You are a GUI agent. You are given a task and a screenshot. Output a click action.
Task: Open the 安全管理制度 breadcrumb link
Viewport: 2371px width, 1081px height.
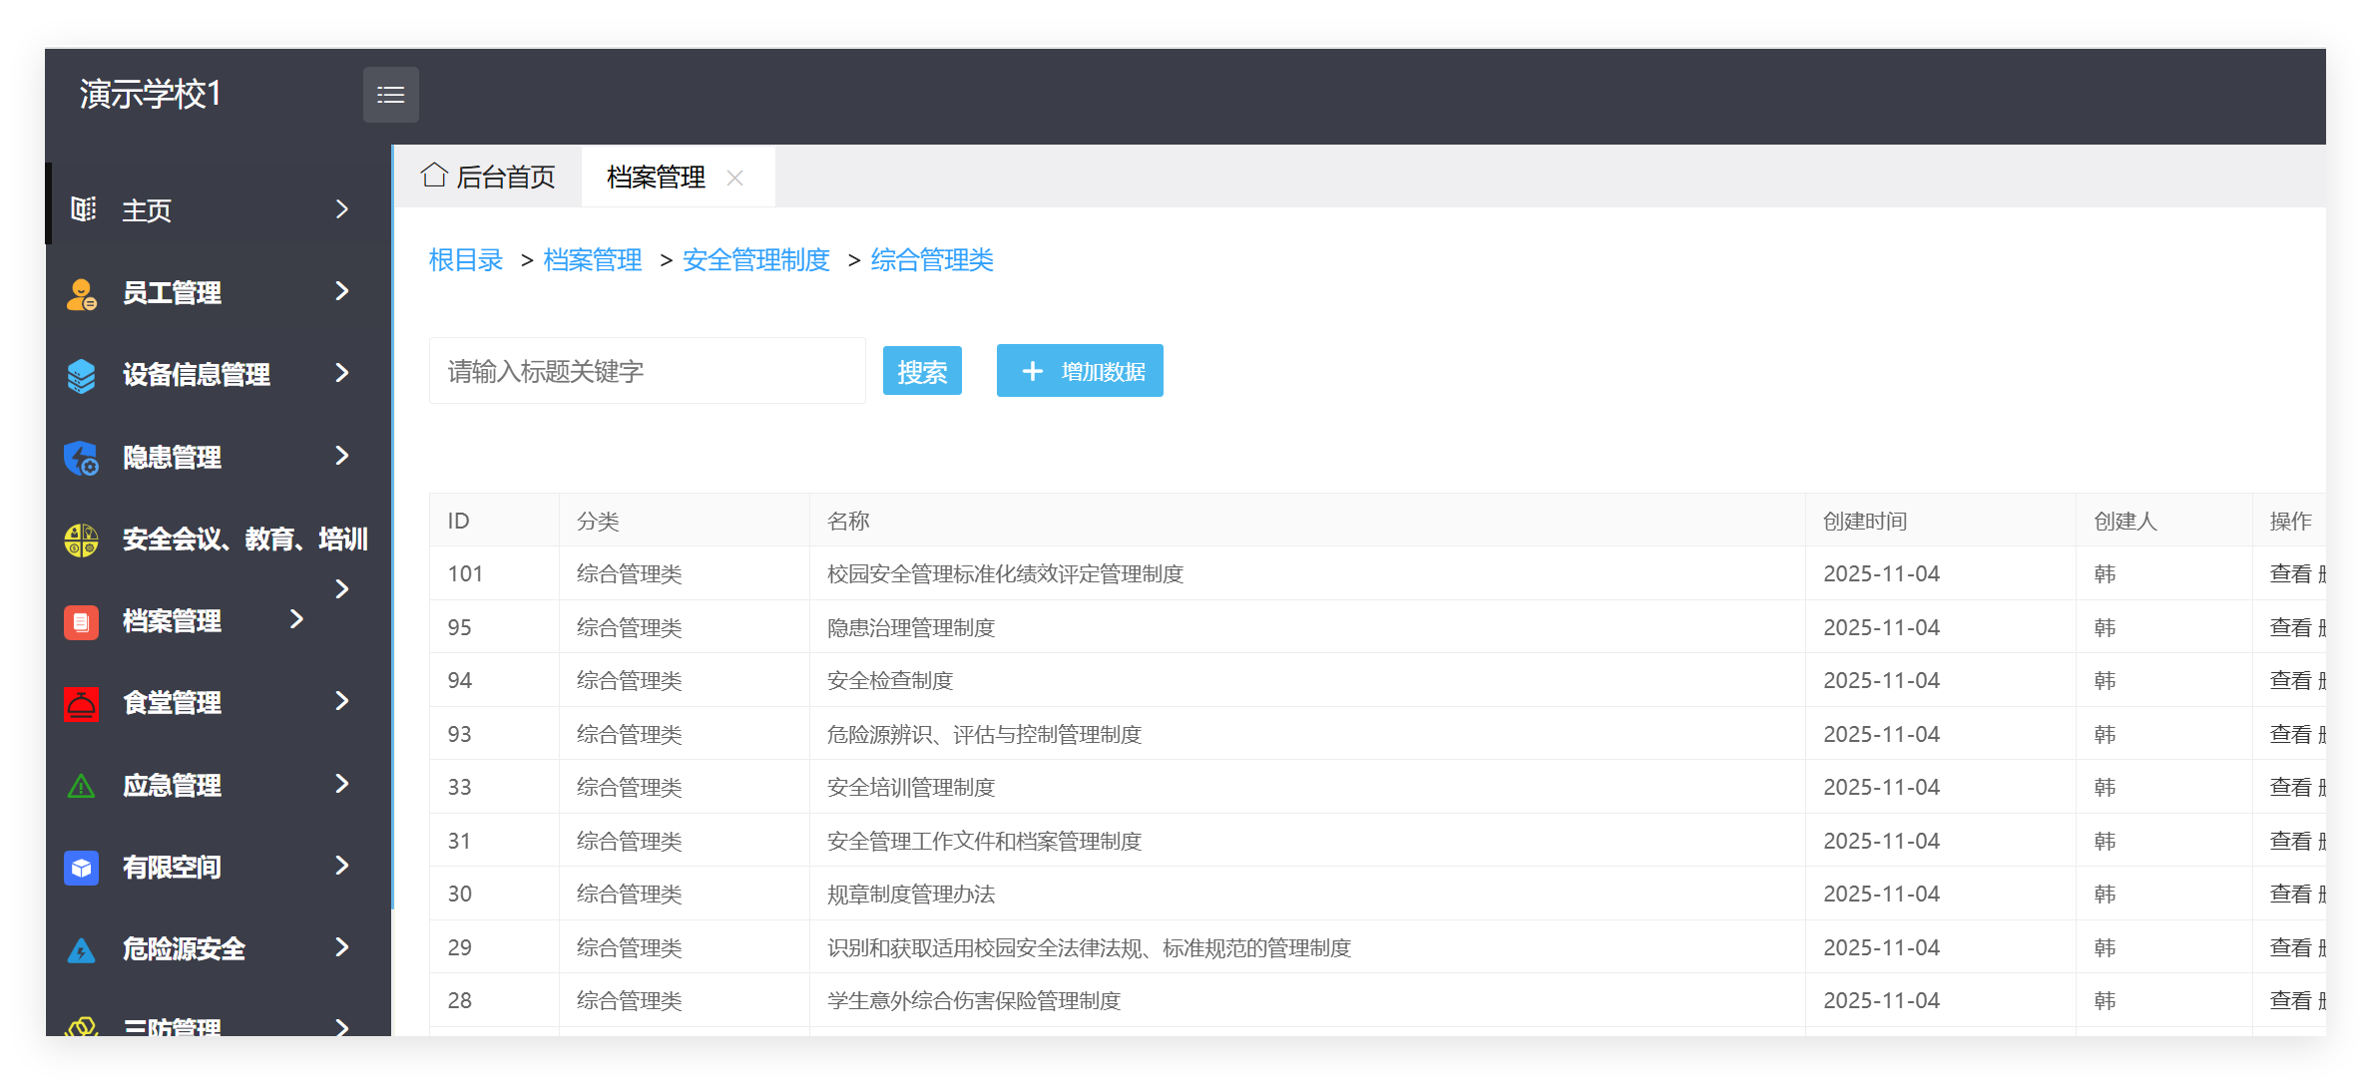[x=755, y=259]
